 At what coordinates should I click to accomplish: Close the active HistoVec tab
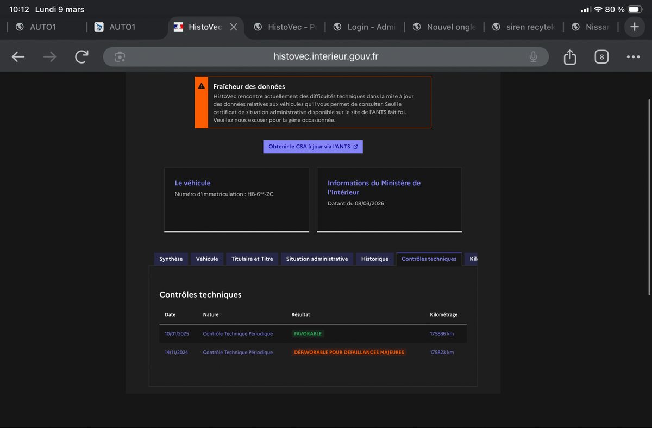point(234,27)
